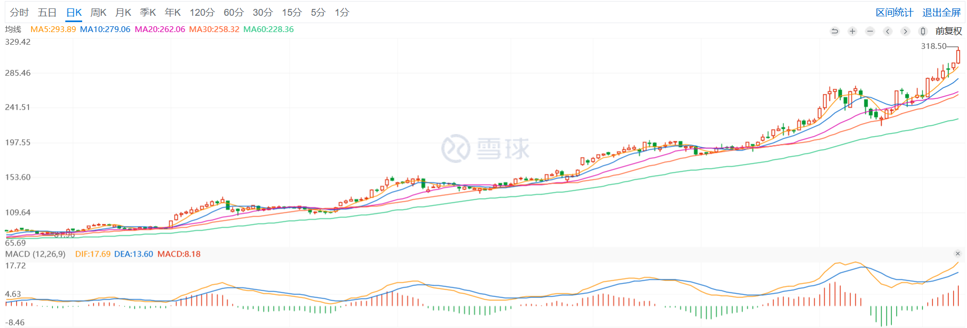The width and height of the screenshot is (967, 328).
Task: Select the 五日 five-day tab
Action: [x=47, y=13]
